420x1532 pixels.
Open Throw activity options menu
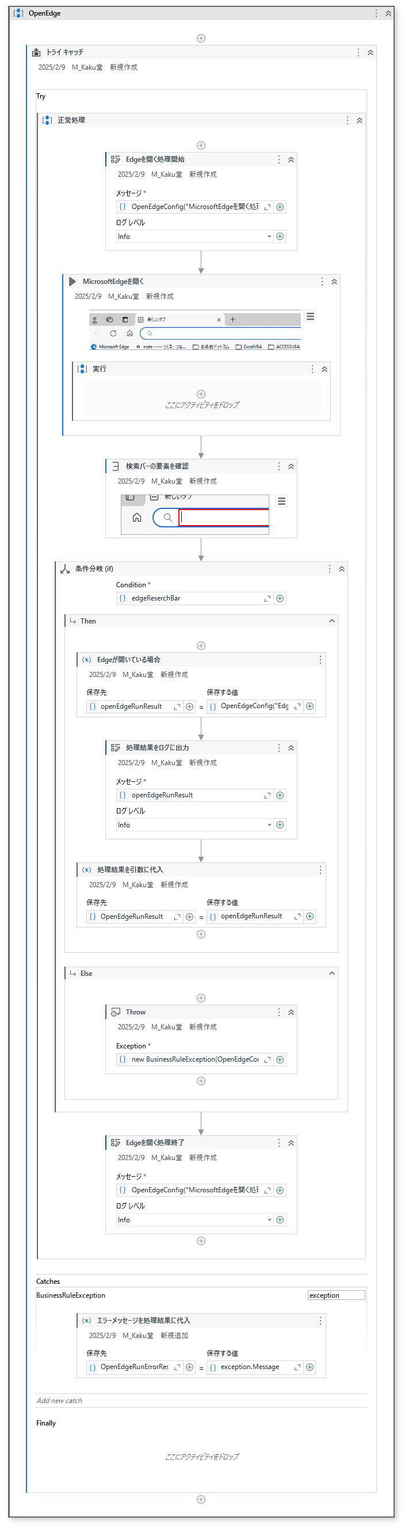pos(278,1012)
